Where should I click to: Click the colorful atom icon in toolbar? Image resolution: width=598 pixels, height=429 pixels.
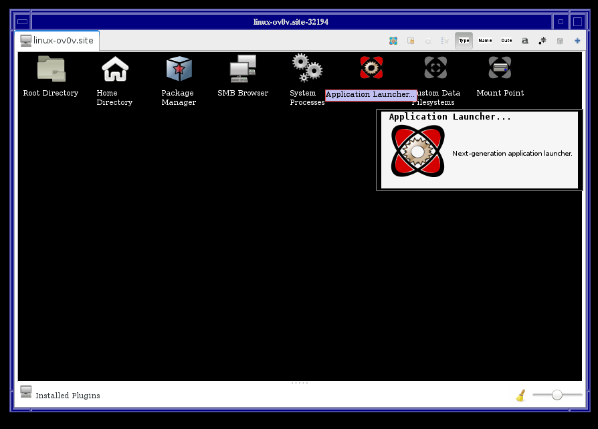coord(393,41)
